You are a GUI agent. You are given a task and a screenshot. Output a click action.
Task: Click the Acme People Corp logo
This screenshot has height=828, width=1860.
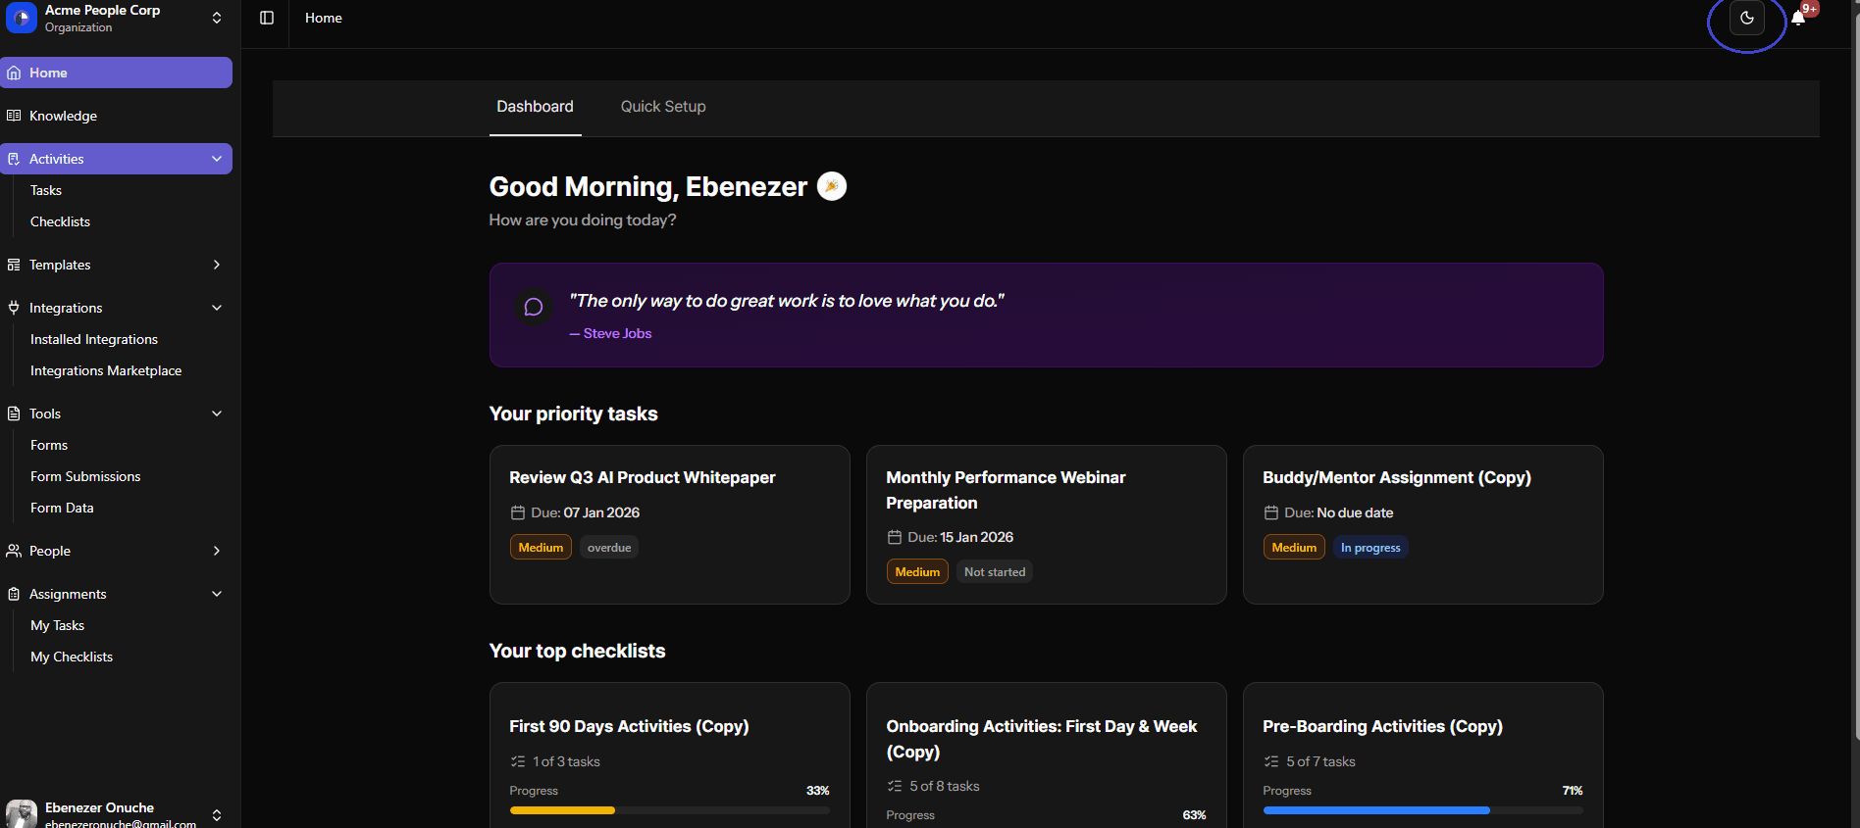[x=21, y=18]
